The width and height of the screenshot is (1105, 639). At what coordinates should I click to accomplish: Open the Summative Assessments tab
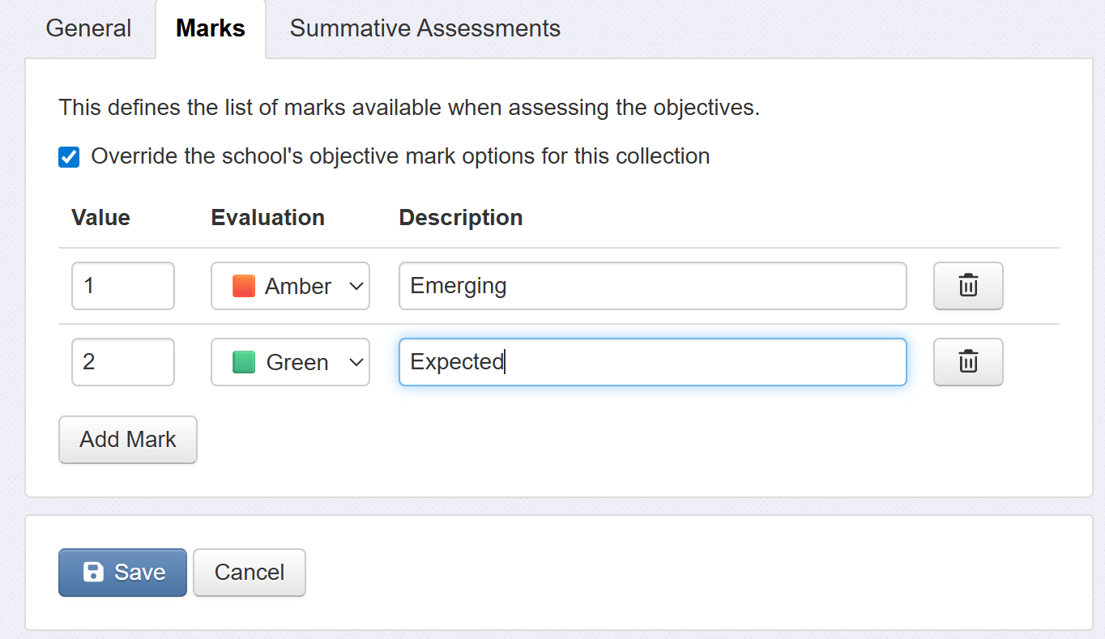425,28
